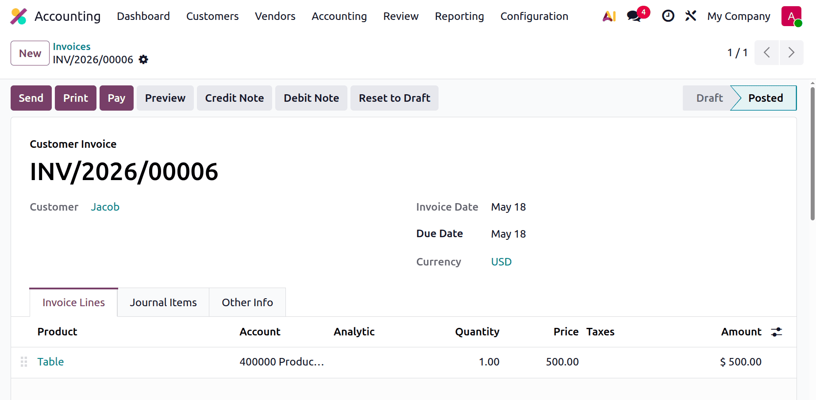This screenshot has height=400, width=816.
Task: Open the column settings adjust icon
Action: click(x=777, y=332)
